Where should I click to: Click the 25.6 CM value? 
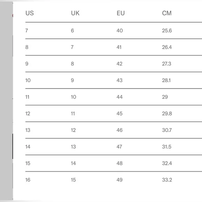point(167,31)
